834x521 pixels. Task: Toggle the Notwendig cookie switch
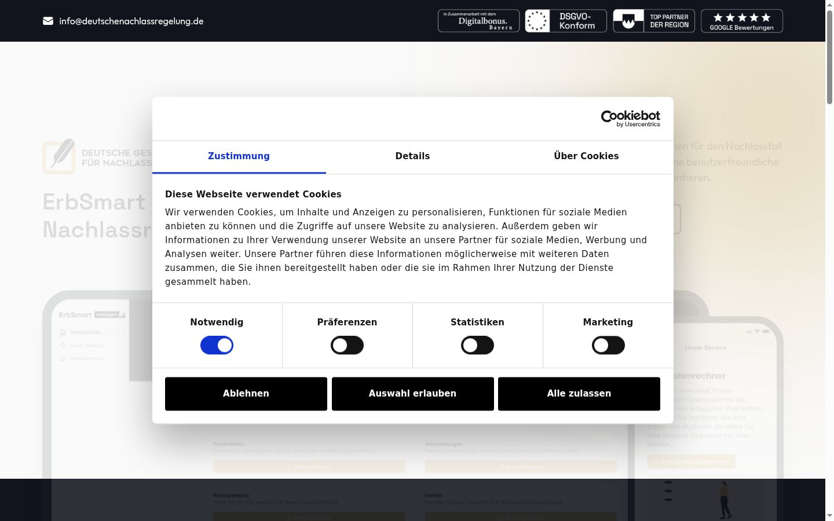pos(217,346)
